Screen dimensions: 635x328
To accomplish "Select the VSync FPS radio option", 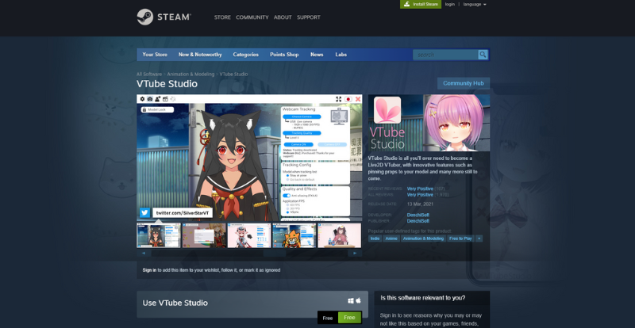I will 287,212.
